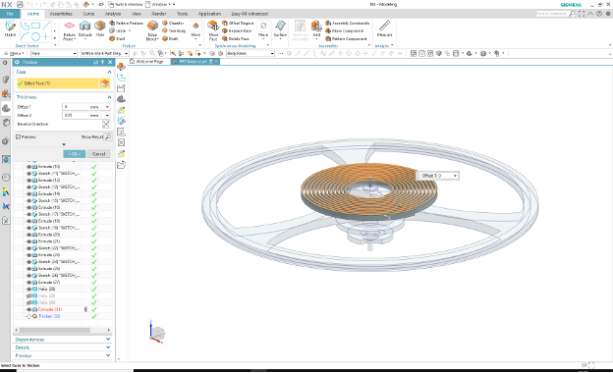Image resolution: width=613 pixels, height=373 pixels.
Task: Switch to the Assemblies ribbon tab
Action: click(x=61, y=14)
